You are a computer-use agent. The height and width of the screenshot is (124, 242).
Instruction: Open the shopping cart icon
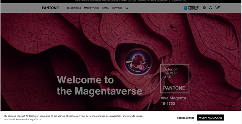(x=217, y=8)
